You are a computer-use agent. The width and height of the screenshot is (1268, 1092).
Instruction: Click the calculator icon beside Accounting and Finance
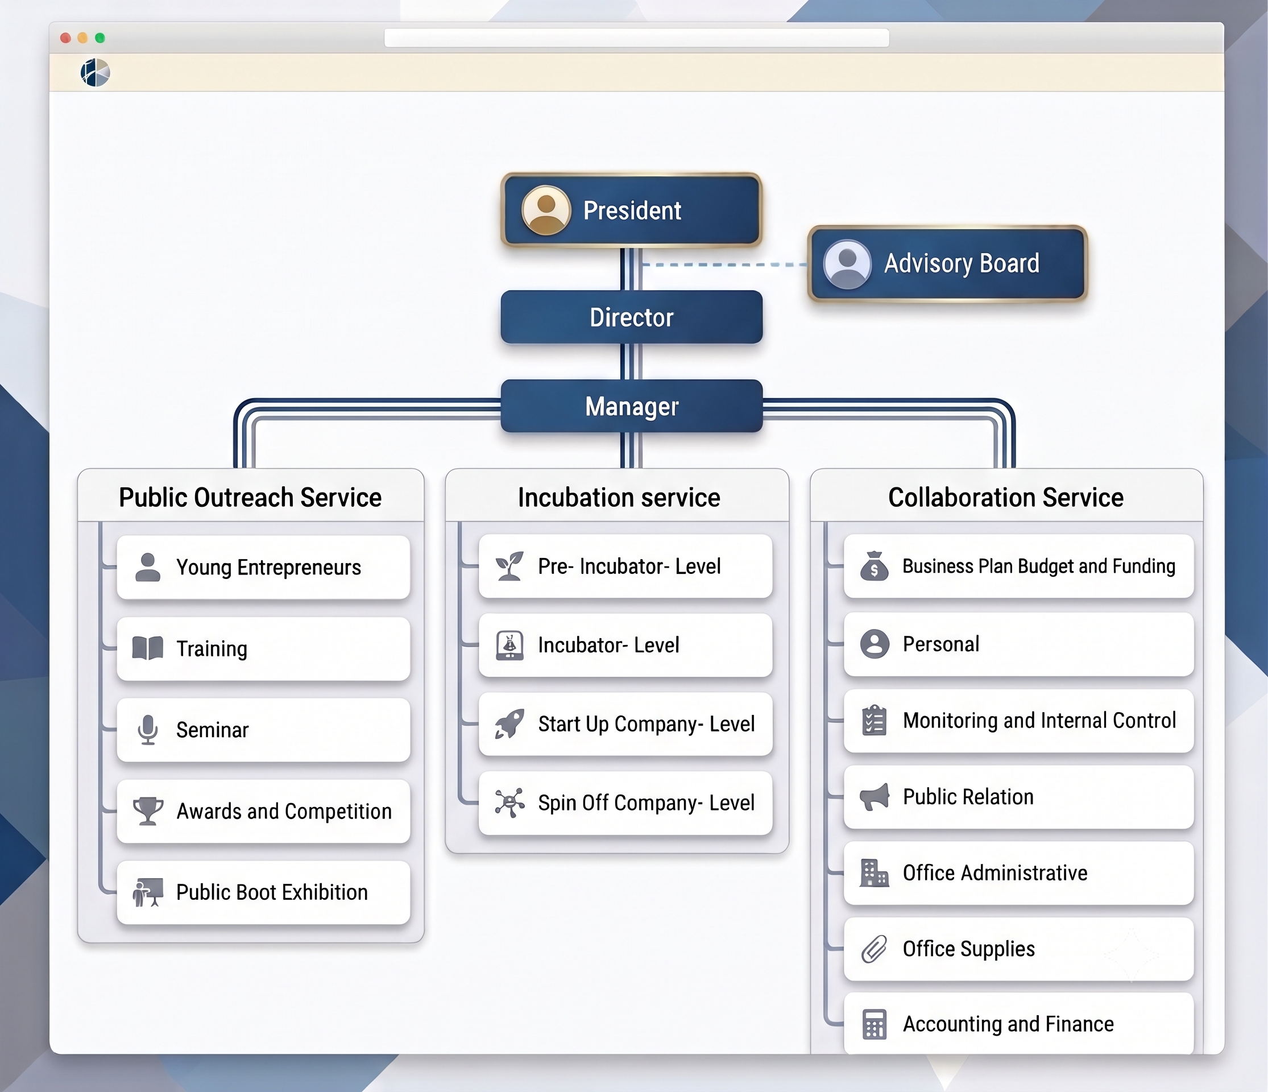(874, 1024)
